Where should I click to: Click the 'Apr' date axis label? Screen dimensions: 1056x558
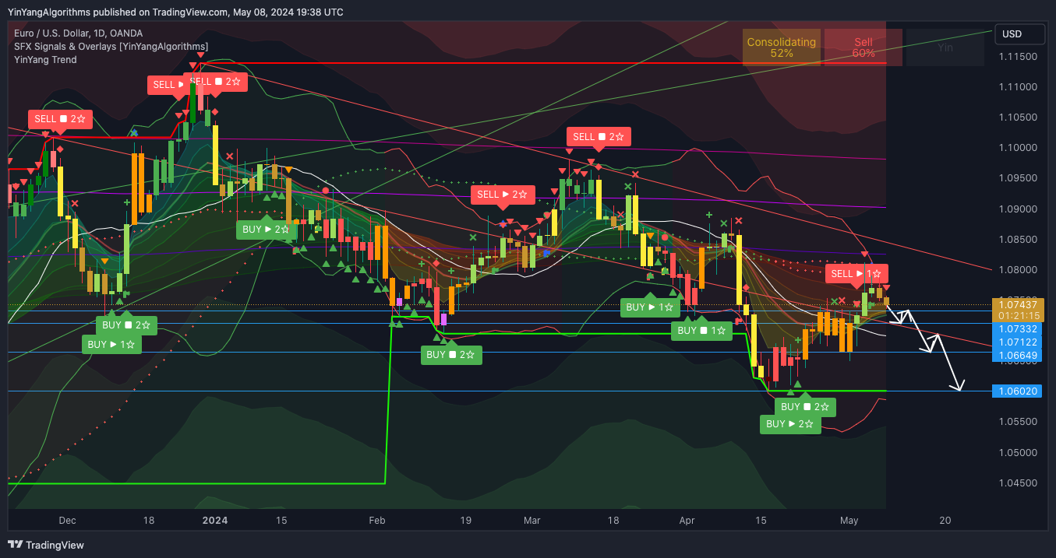click(x=687, y=521)
